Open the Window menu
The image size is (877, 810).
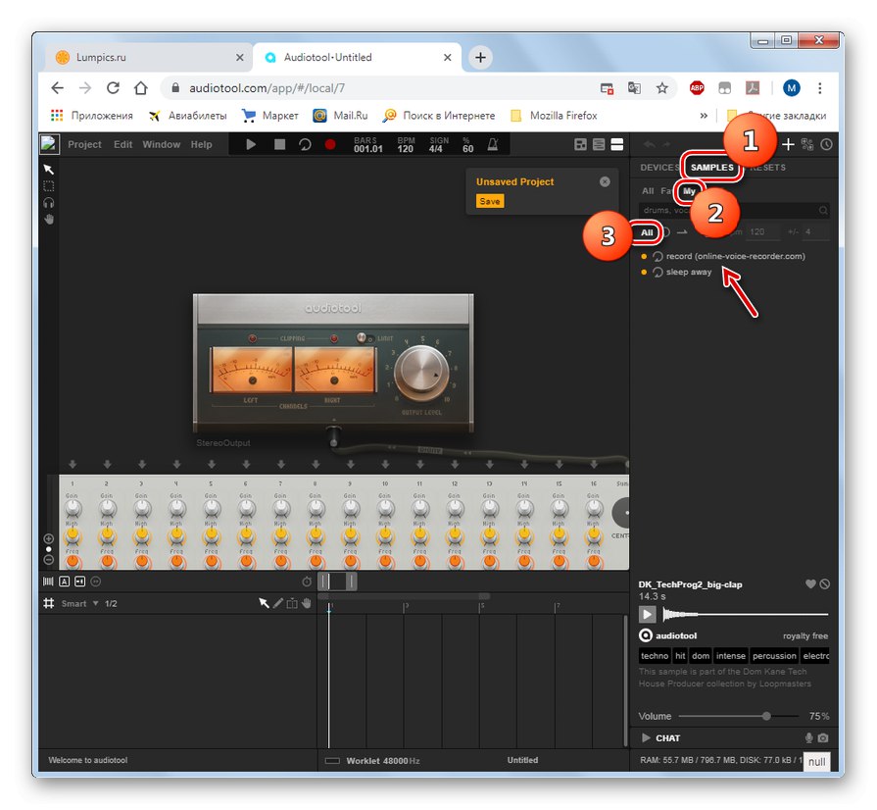click(161, 144)
